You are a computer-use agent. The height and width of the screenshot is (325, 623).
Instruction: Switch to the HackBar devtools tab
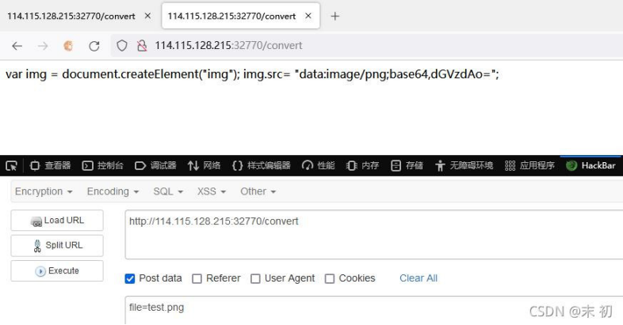(591, 166)
